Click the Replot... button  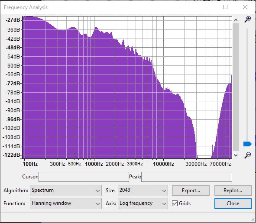[x=233, y=191]
